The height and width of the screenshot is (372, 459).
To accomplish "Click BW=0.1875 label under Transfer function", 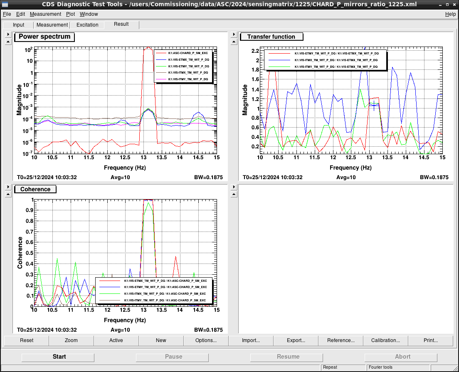I will click(434, 177).
